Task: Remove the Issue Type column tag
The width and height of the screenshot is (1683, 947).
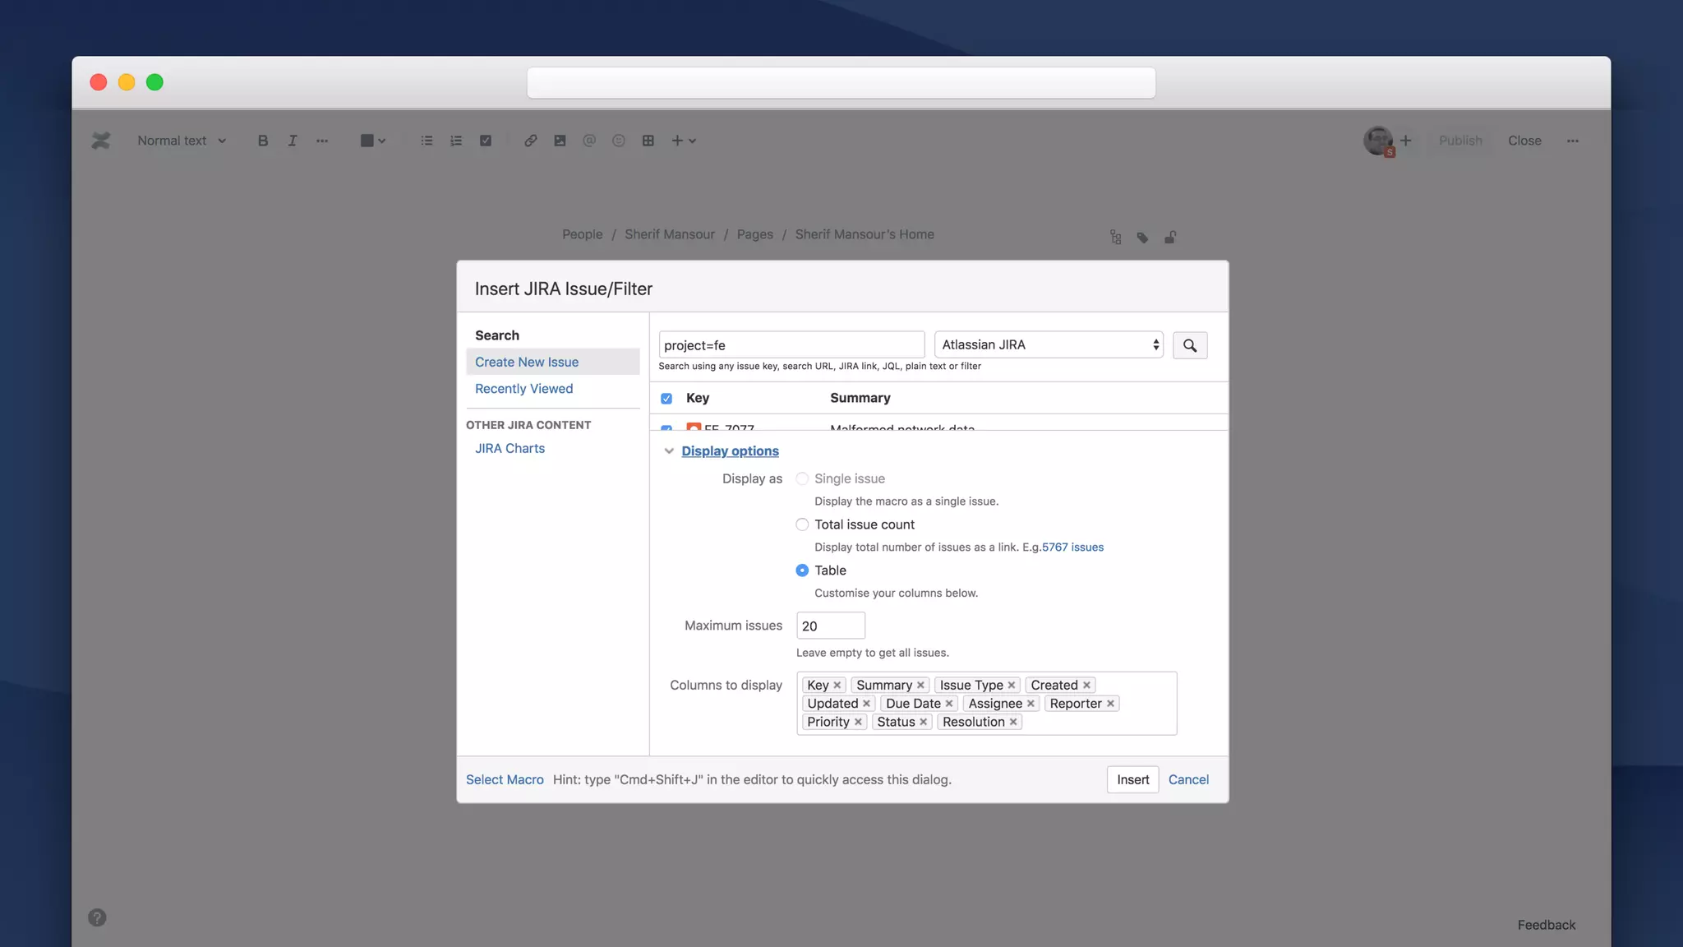Action: coord(1012,685)
